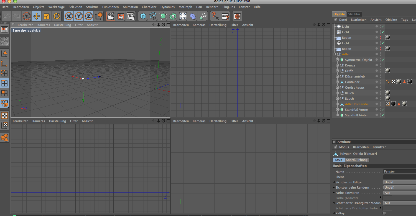Render the active view clapperboard icon
Screen dimensions: 416x216
point(111,16)
